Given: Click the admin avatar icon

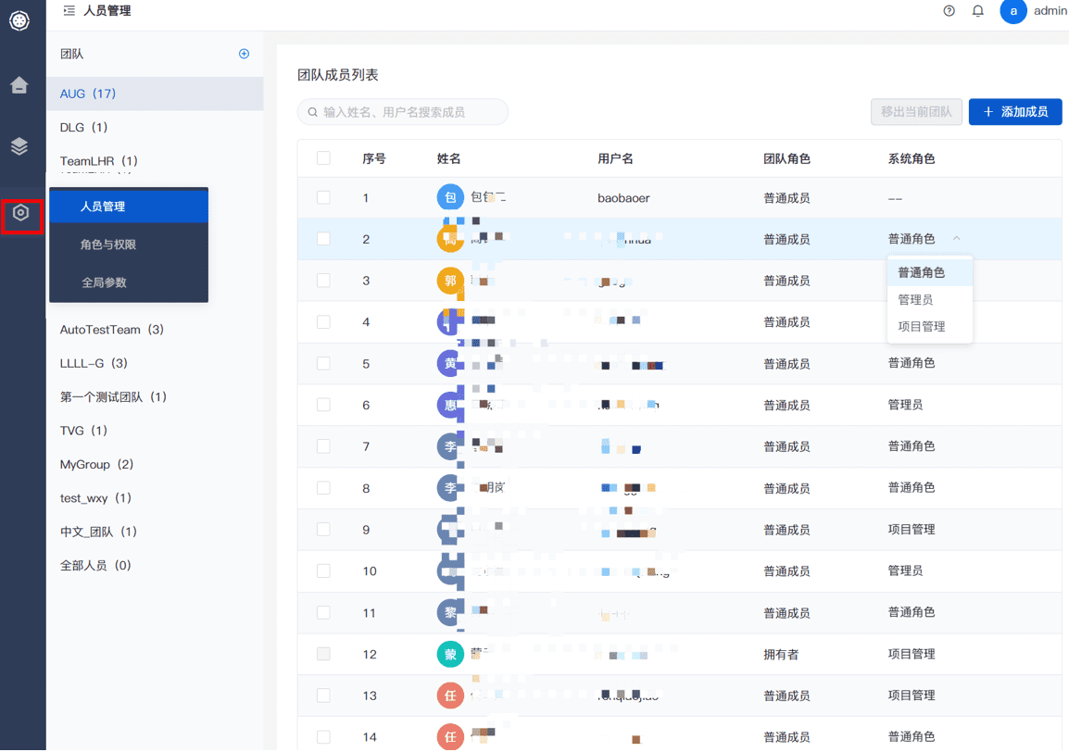Looking at the screenshot, I should click(1013, 11).
